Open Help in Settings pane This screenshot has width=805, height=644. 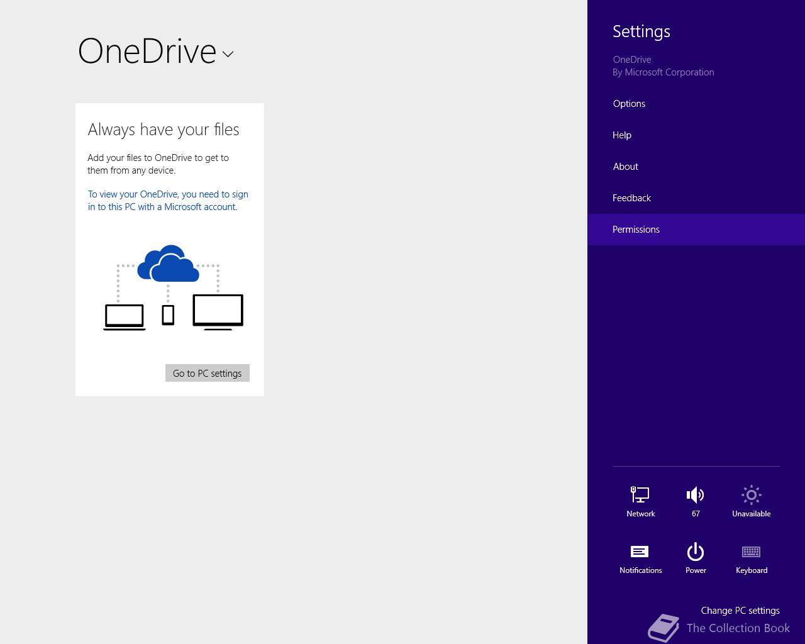pyautogui.click(x=696, y=135)
